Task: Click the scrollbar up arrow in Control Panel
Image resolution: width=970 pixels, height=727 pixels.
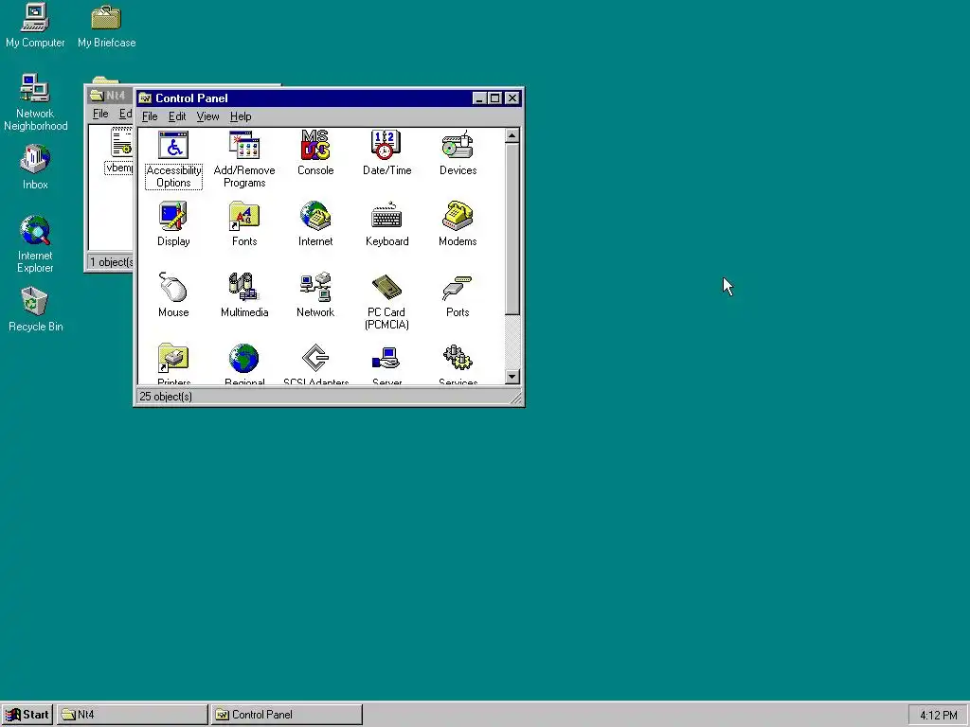Action: pos(512,135)
